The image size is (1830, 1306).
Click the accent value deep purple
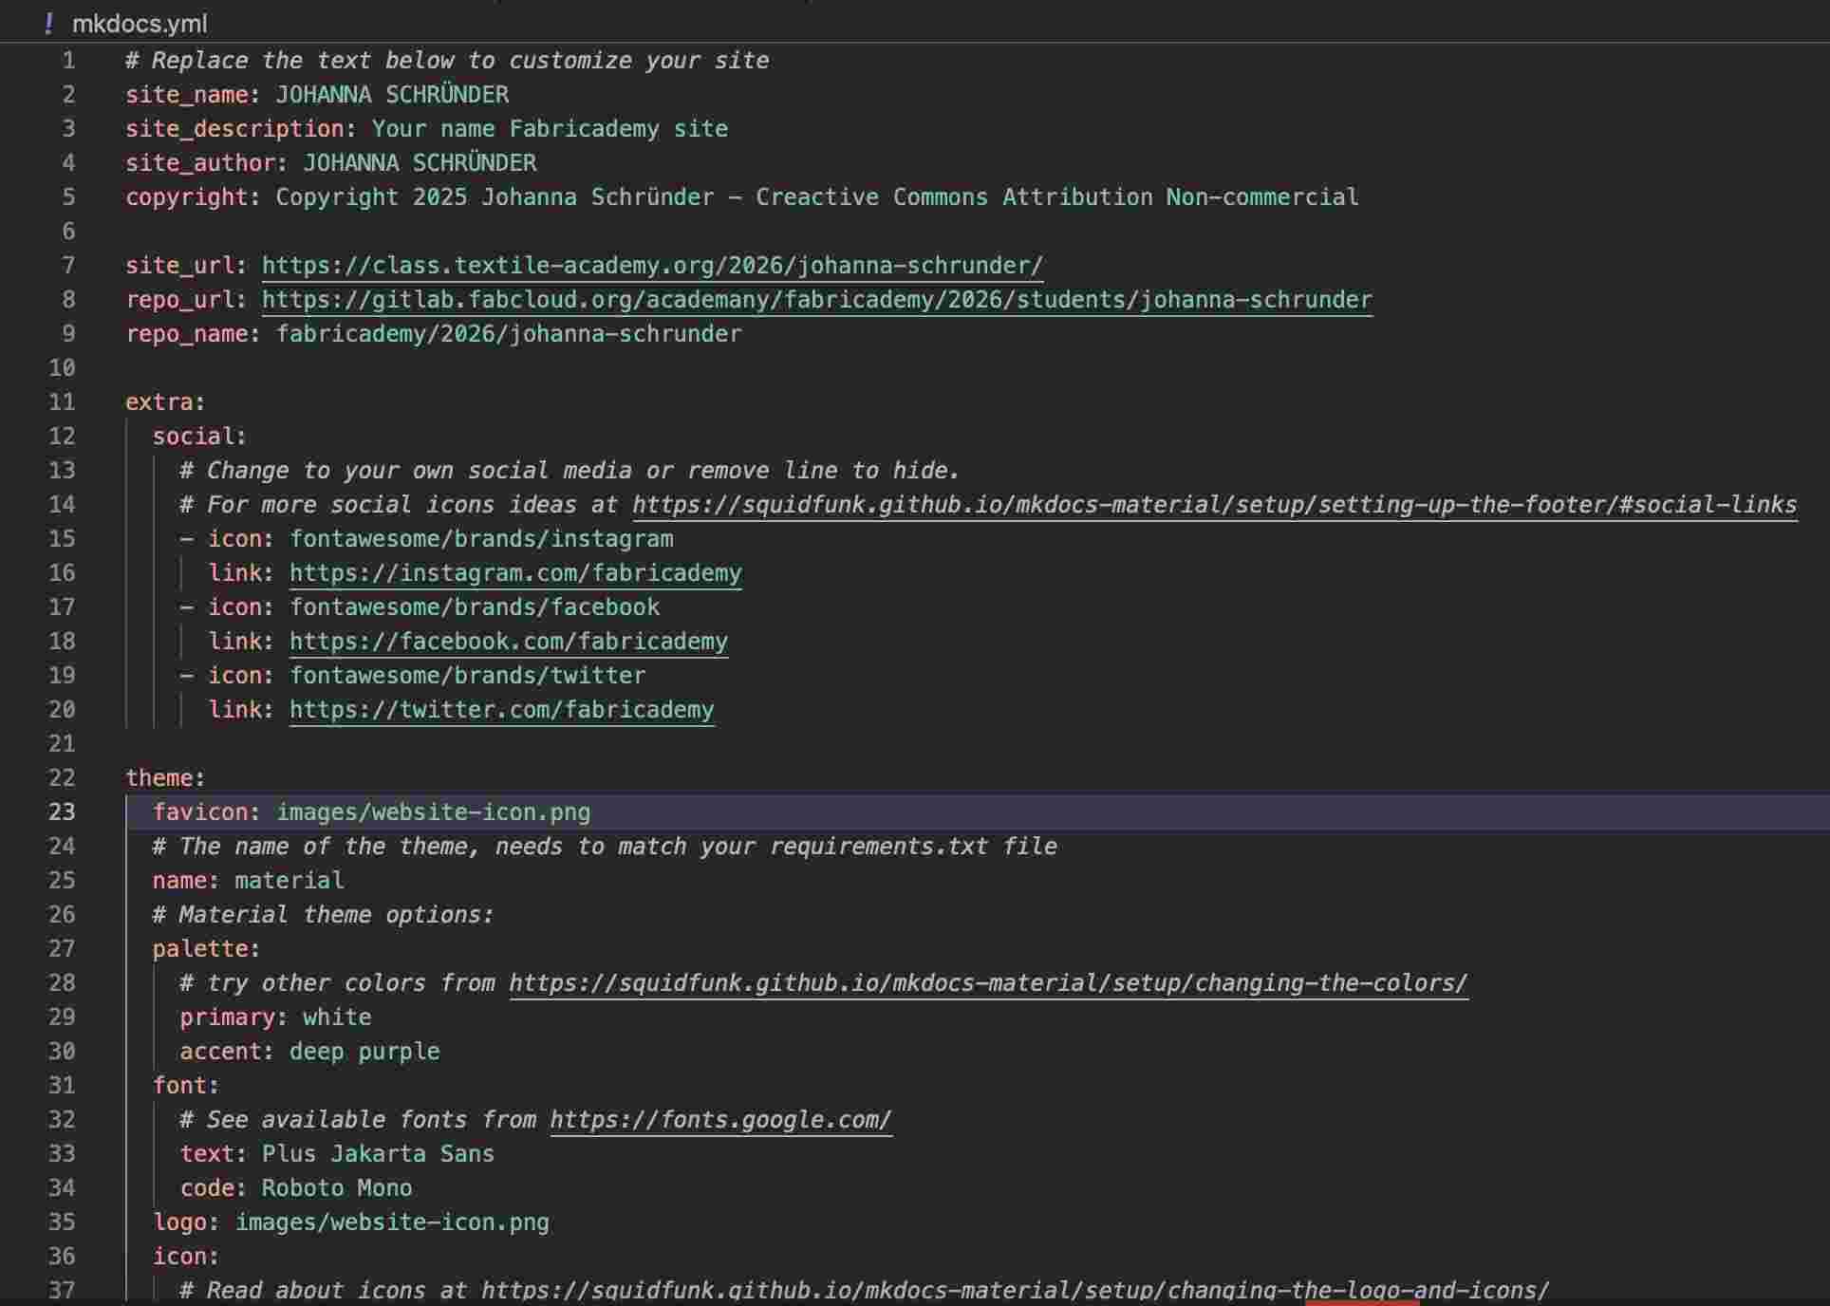pos(364,1052)
